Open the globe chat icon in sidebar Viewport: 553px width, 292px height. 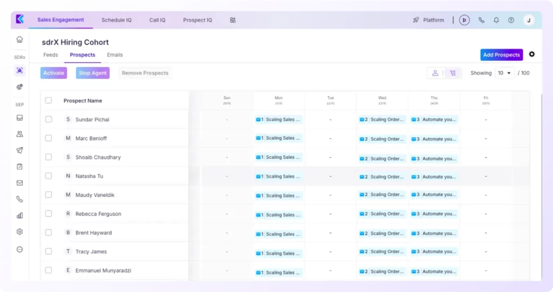point(20,87)
